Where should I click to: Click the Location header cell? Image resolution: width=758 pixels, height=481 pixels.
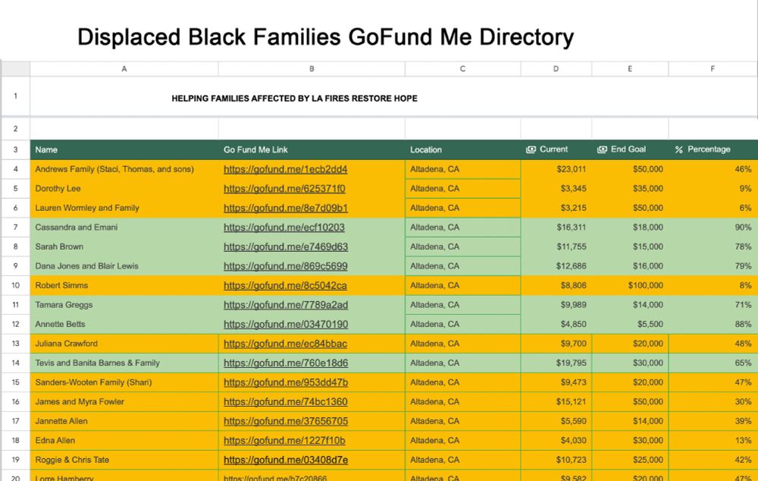(462, 149)
